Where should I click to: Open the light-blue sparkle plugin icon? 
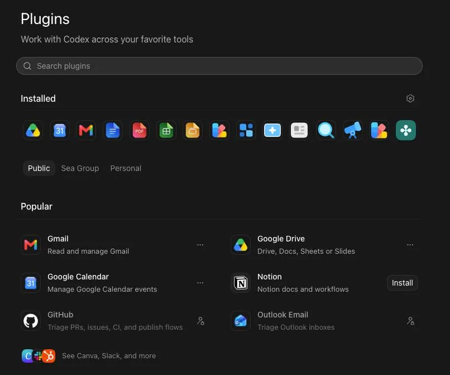[x=272, y=130]
